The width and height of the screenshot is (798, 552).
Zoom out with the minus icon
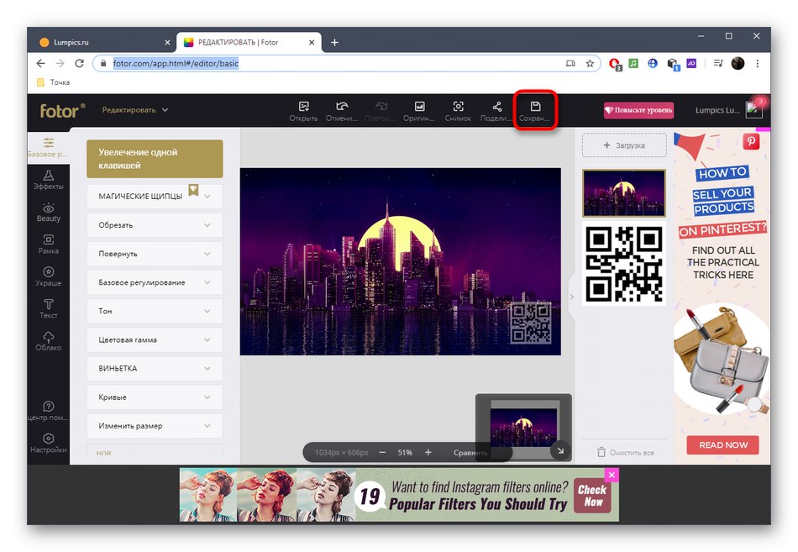tap(382, 452)
